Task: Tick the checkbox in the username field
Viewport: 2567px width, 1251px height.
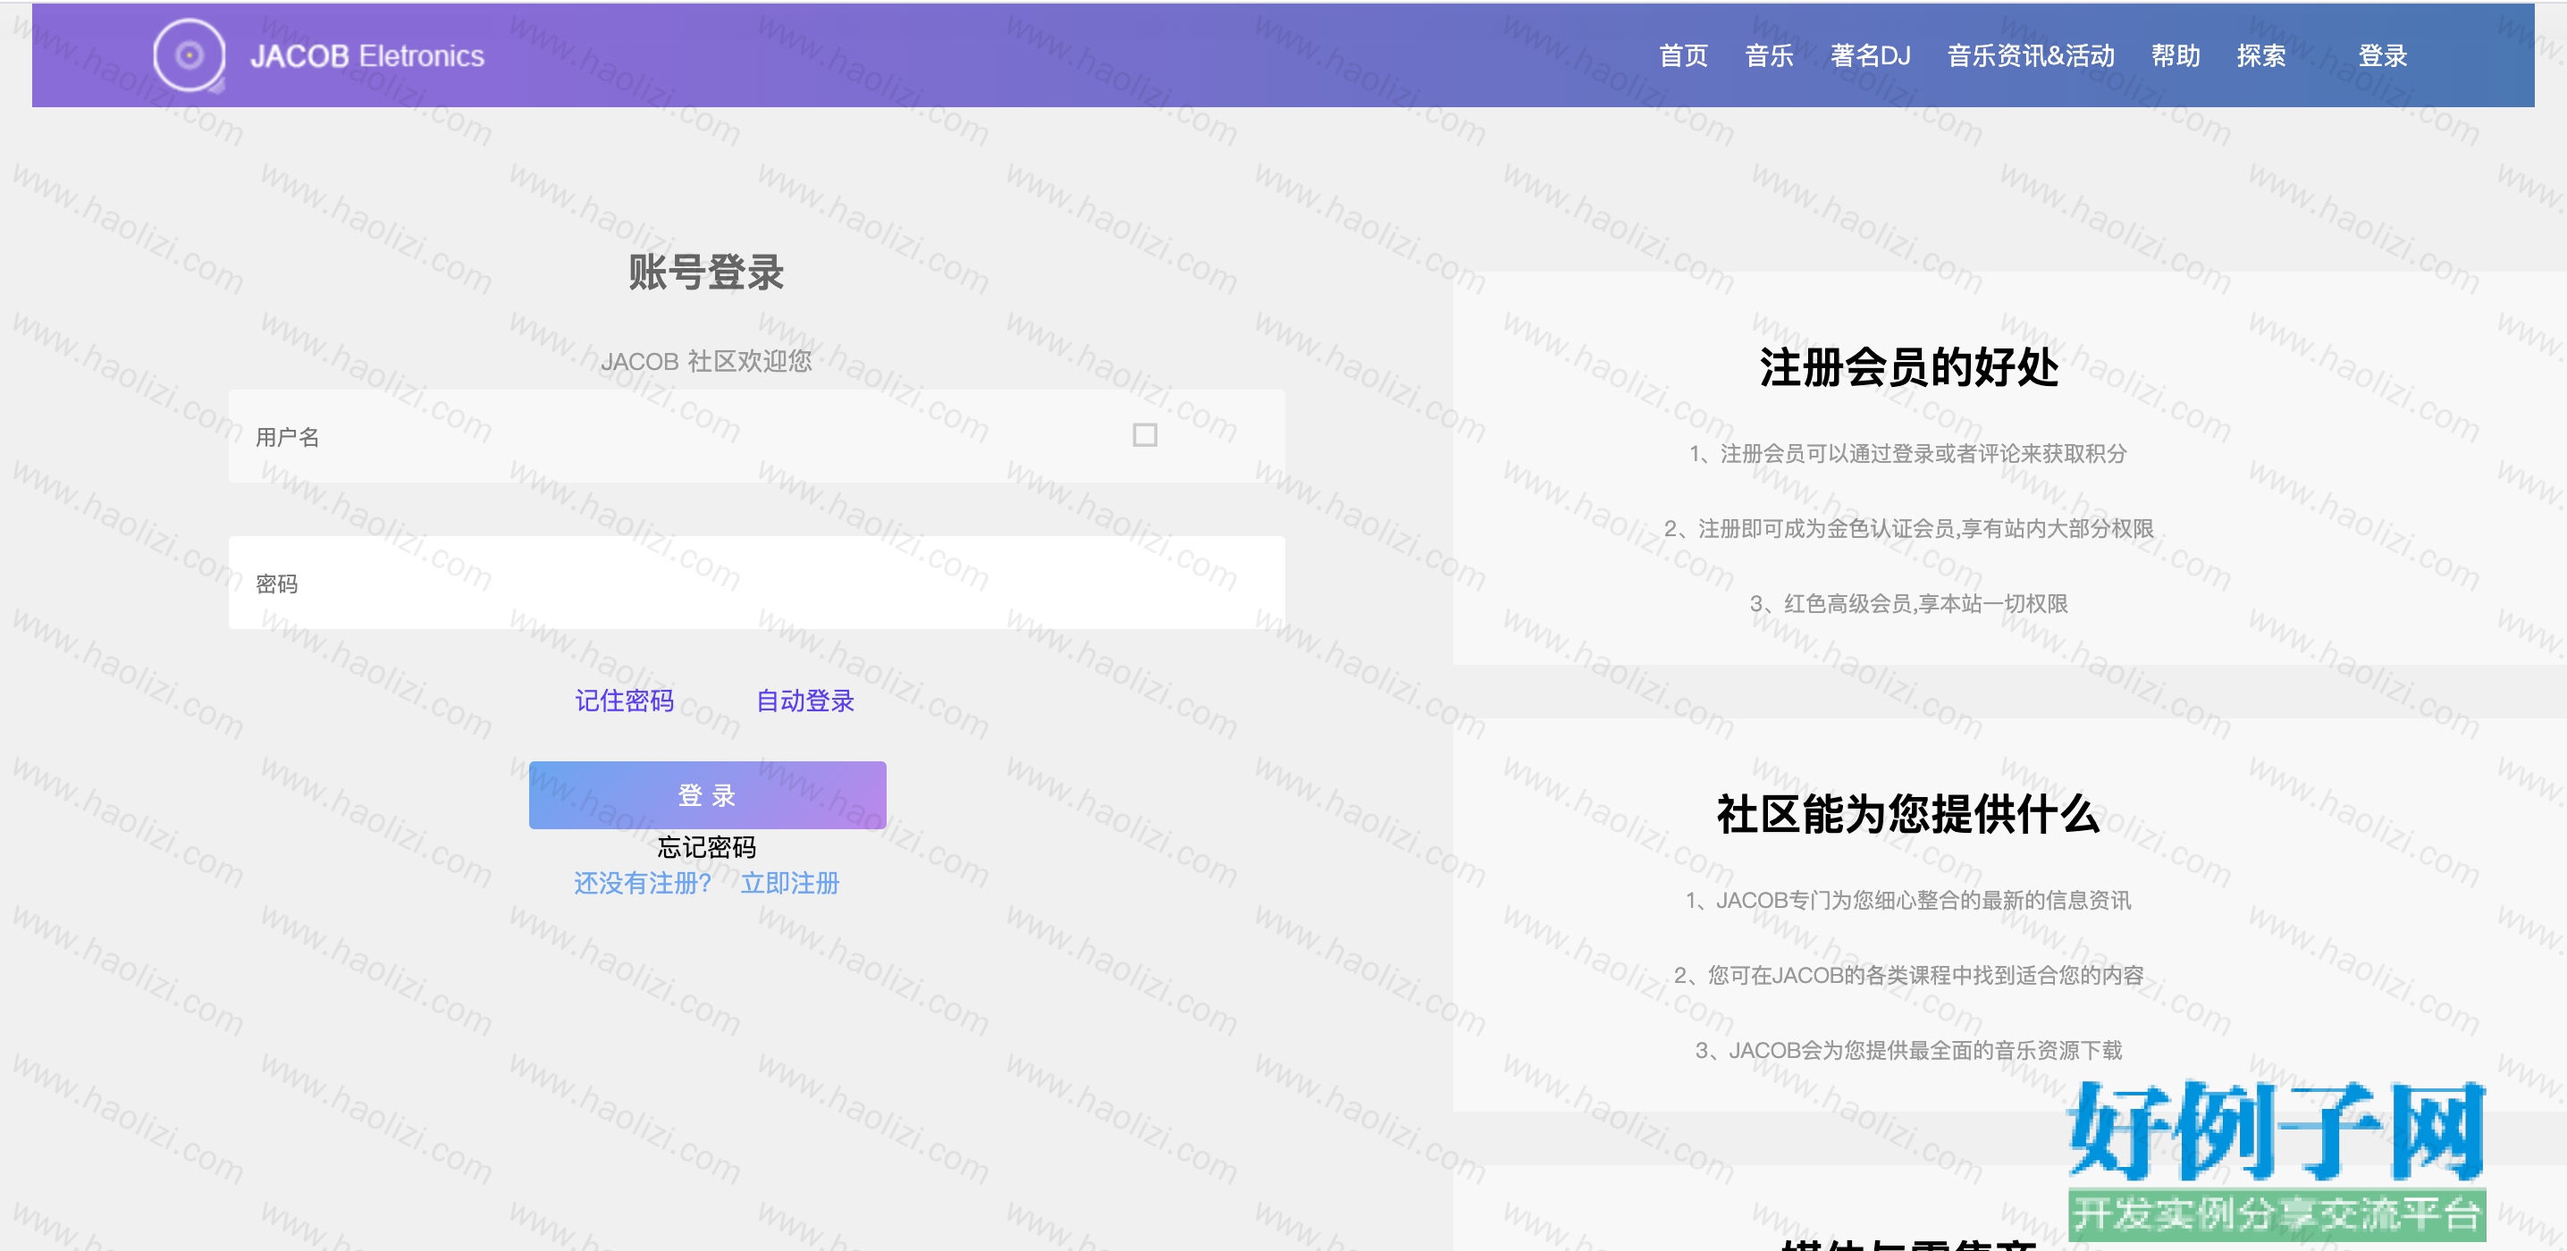Action: pos(1145,435)
